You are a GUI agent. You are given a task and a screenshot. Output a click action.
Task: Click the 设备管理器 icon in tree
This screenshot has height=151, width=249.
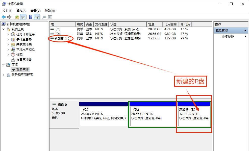click(13, 60)
